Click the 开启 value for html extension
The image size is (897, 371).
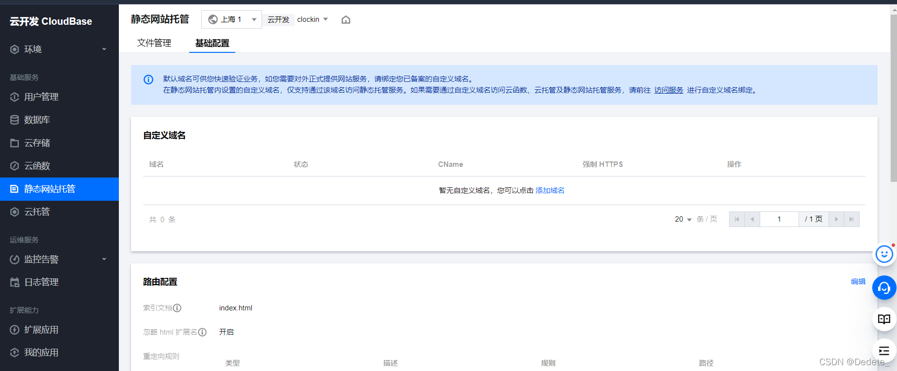click(x=227, y=332)
